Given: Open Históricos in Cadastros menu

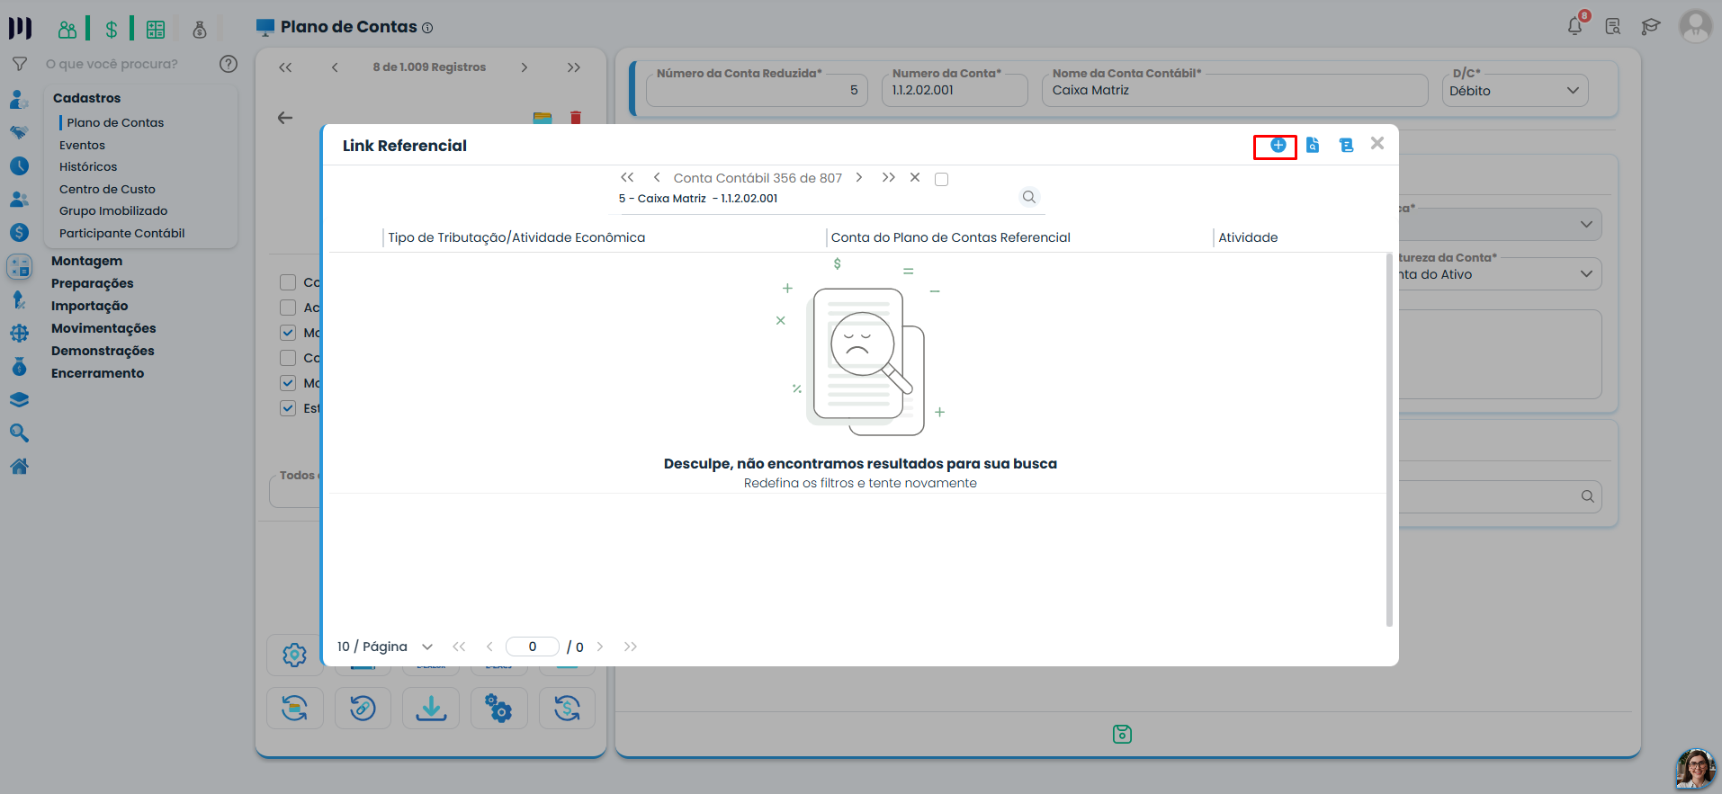Looking at the screenshot, I should click(x=88, y=166).
